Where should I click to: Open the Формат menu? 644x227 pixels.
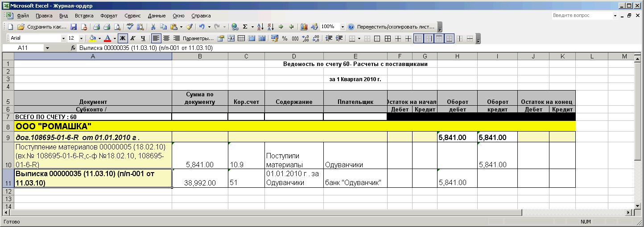point(109,16)
